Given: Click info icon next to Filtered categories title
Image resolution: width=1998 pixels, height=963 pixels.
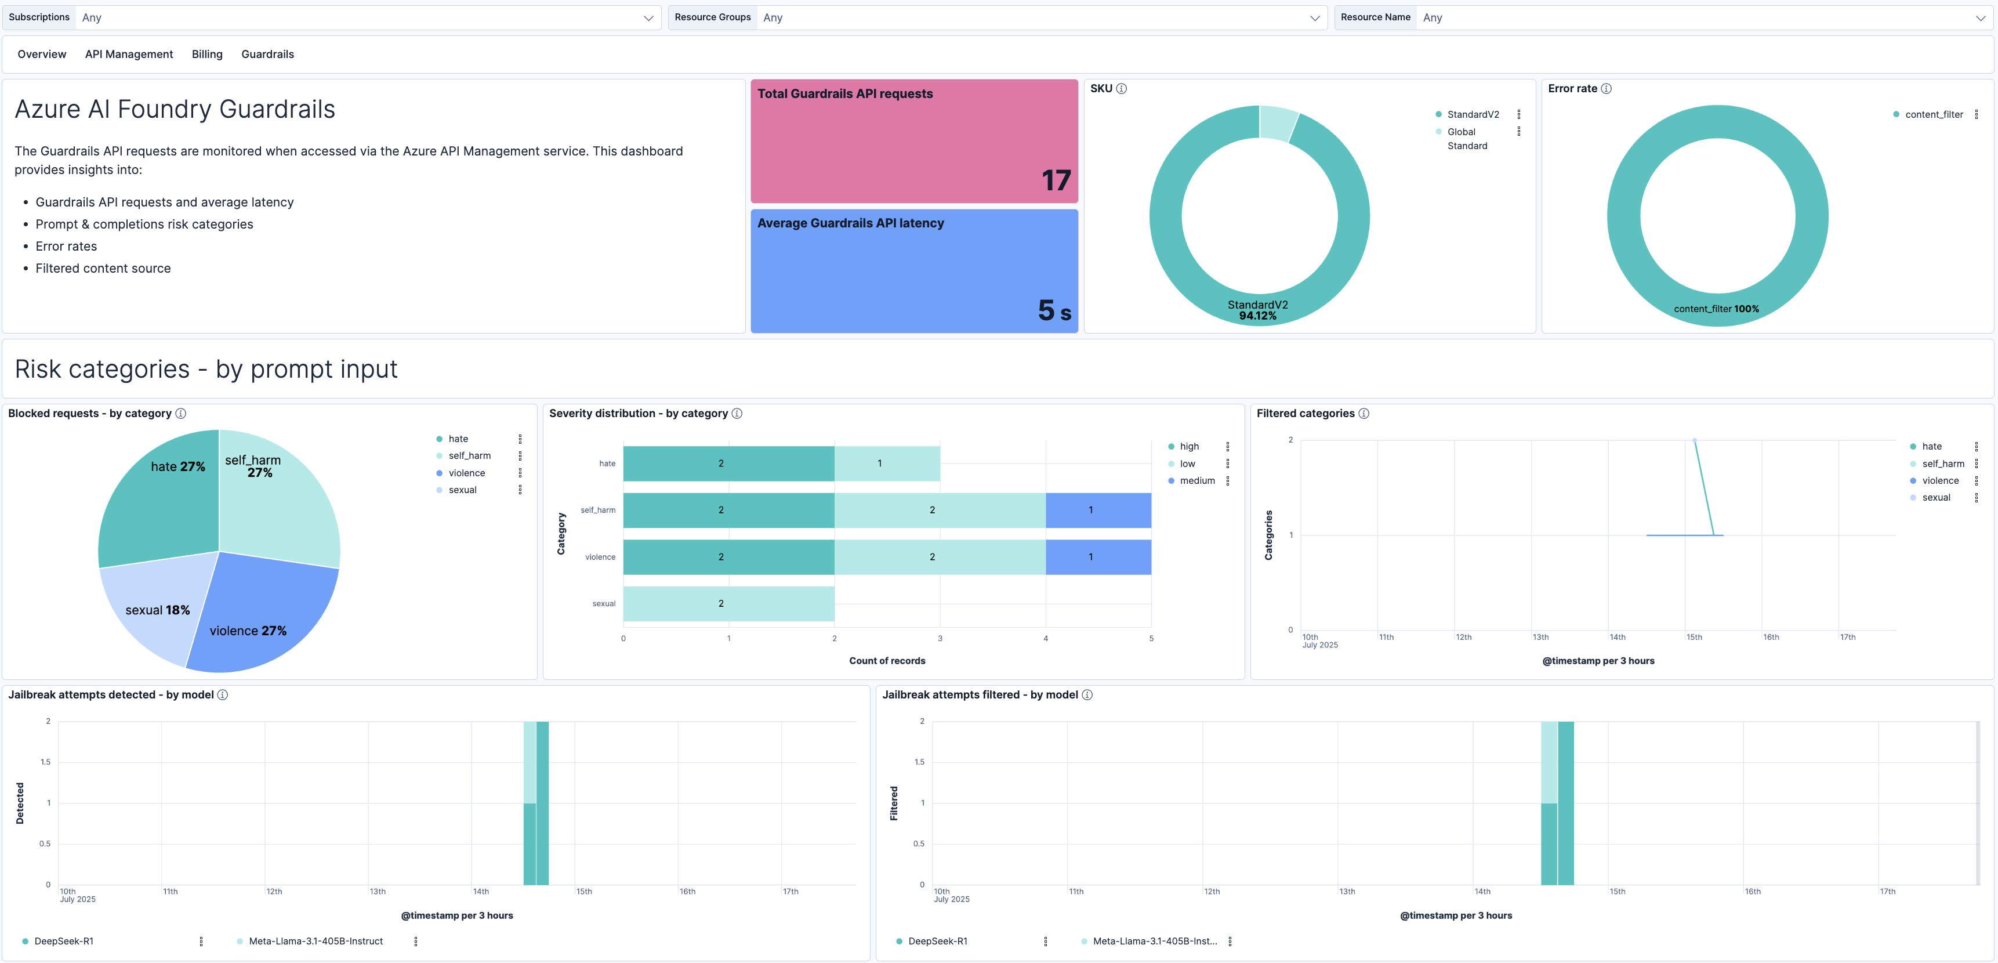Looking at the screenshot, I should click(x=1364, y=414).
